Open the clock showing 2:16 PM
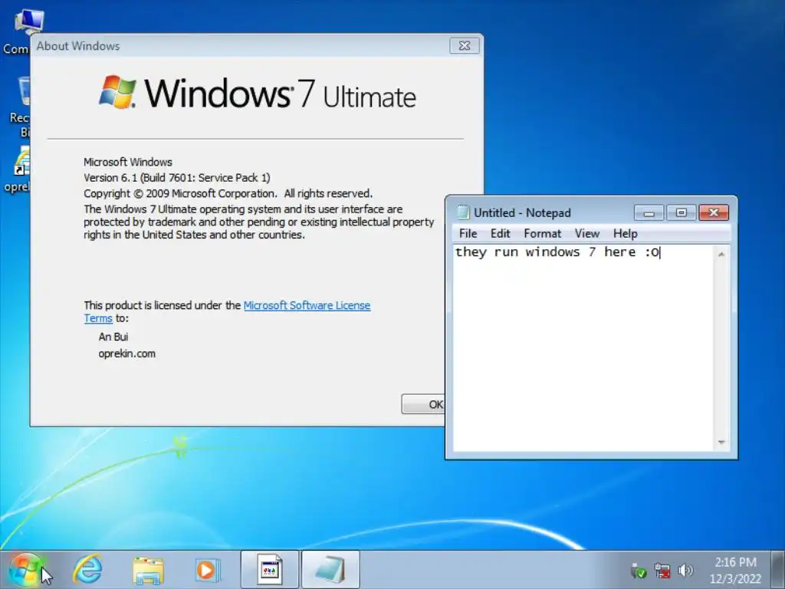 click(735, 570)
